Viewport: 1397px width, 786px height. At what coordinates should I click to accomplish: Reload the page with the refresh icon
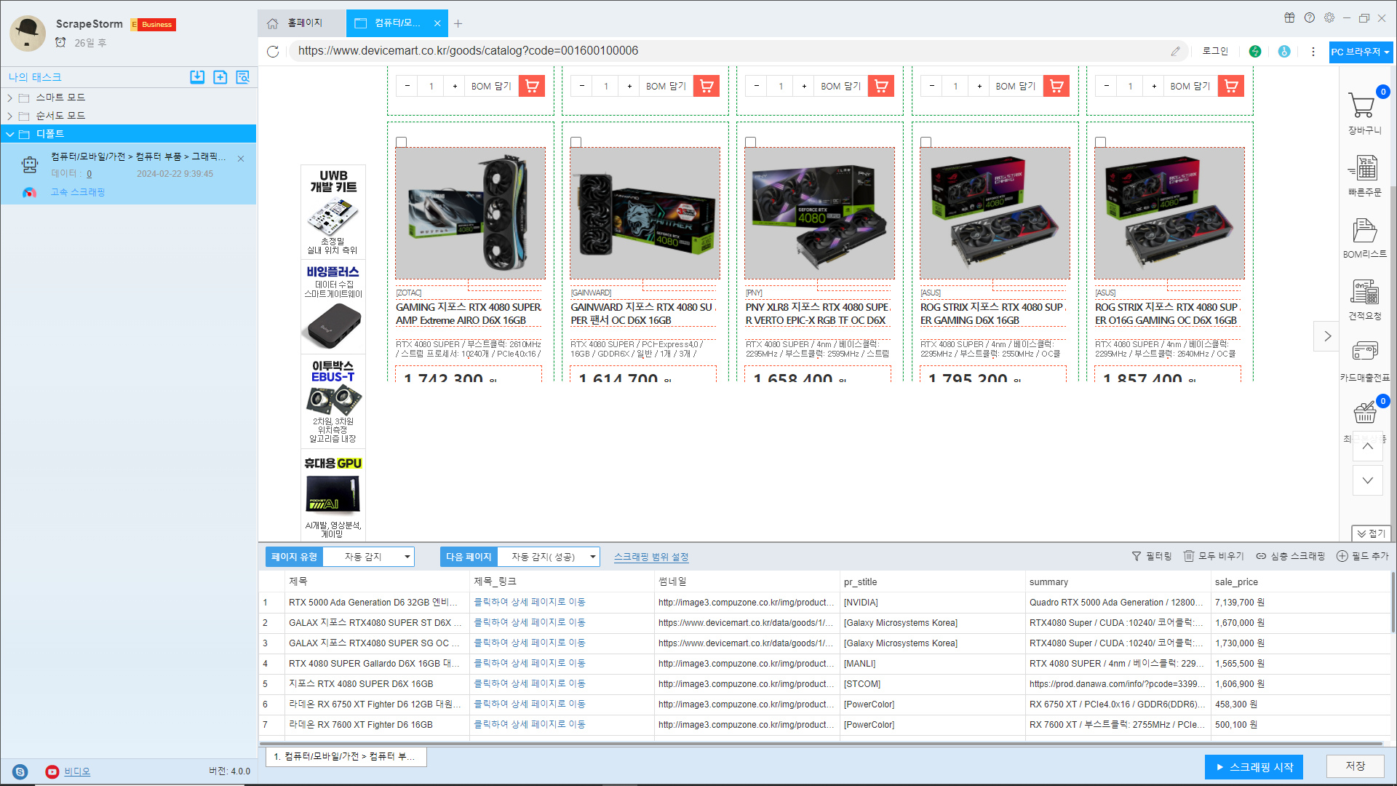[273, 52]
